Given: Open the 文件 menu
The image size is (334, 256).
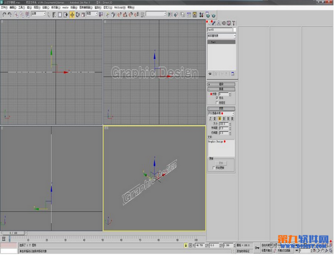Looking at the screenshot, I should (x=4, y=7).
